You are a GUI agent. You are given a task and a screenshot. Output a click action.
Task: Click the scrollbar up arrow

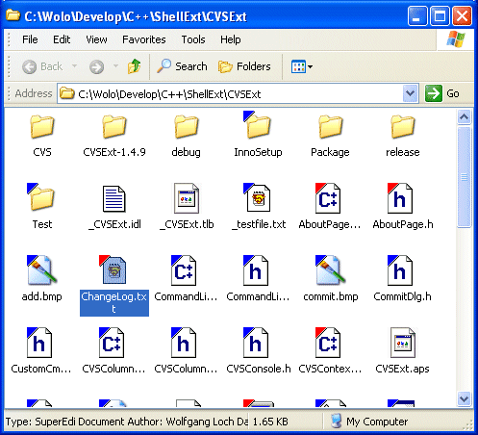point(464,116)
